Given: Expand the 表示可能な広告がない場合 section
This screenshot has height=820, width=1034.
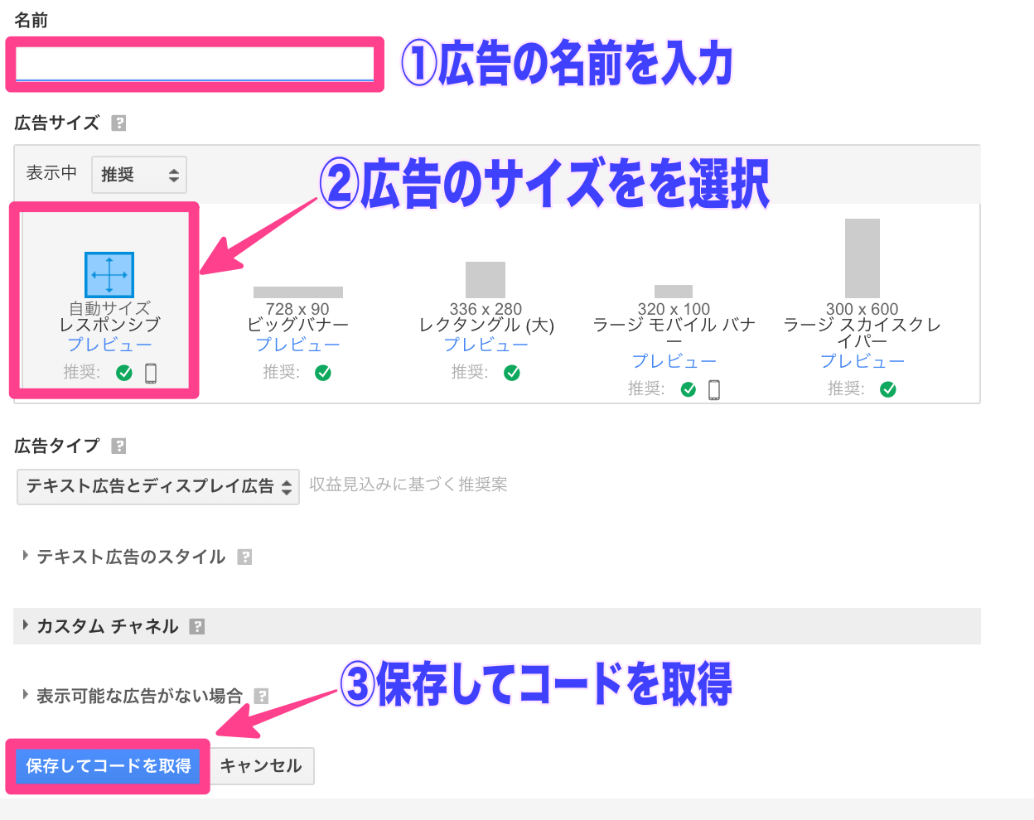Looking at the screenshot, I should [133, 696].
